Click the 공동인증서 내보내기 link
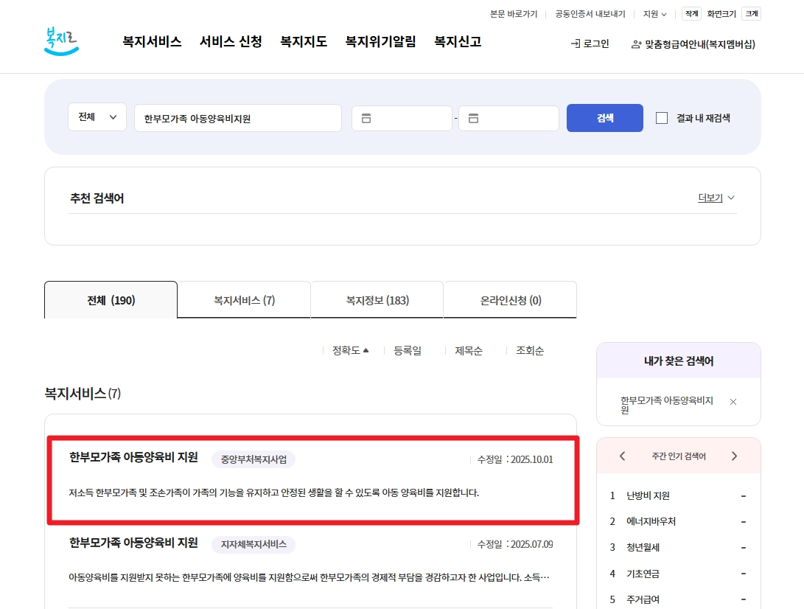Screen dimensions: 804x609 point(589,13)
